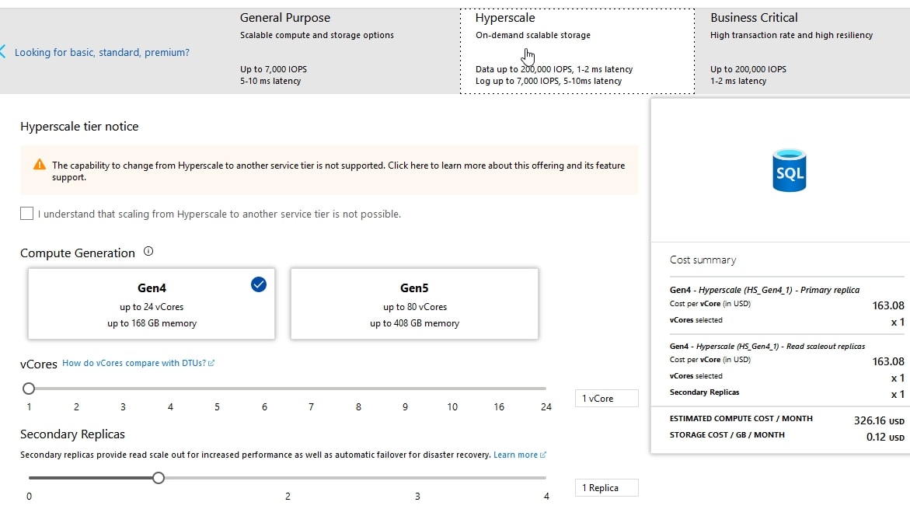This screenshot has height=516, width=910.
Task: Click the orange warning triangle icon
Action: (40, 165)
